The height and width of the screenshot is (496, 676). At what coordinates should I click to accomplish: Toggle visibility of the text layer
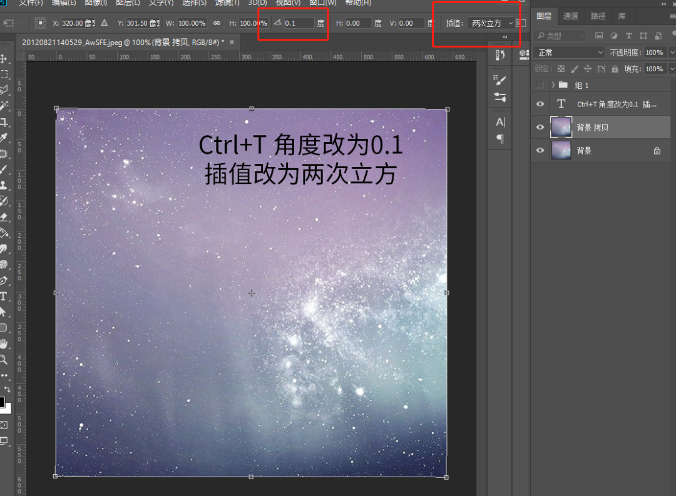[541, 104]
